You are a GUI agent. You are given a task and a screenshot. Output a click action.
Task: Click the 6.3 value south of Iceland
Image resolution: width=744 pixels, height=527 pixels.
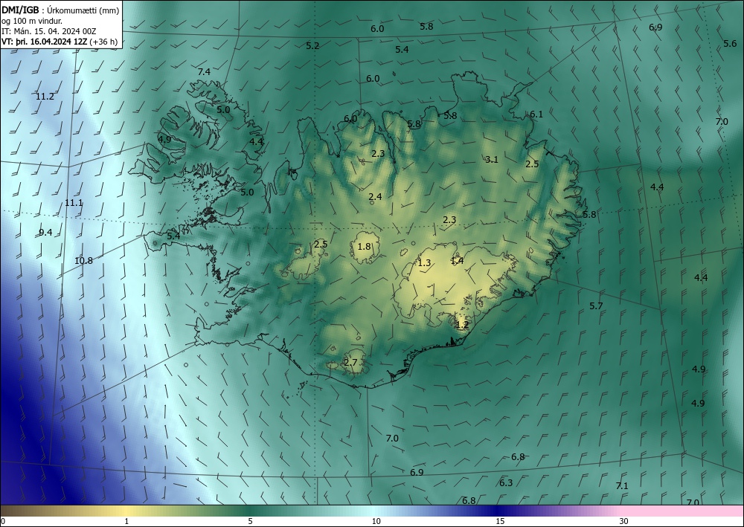coord(506,483)
